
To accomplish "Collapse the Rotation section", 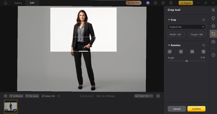I will click(169, 45).
